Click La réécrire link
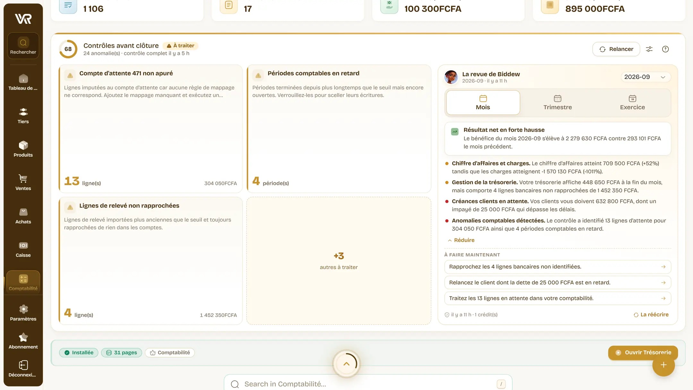 click(651, 315)
